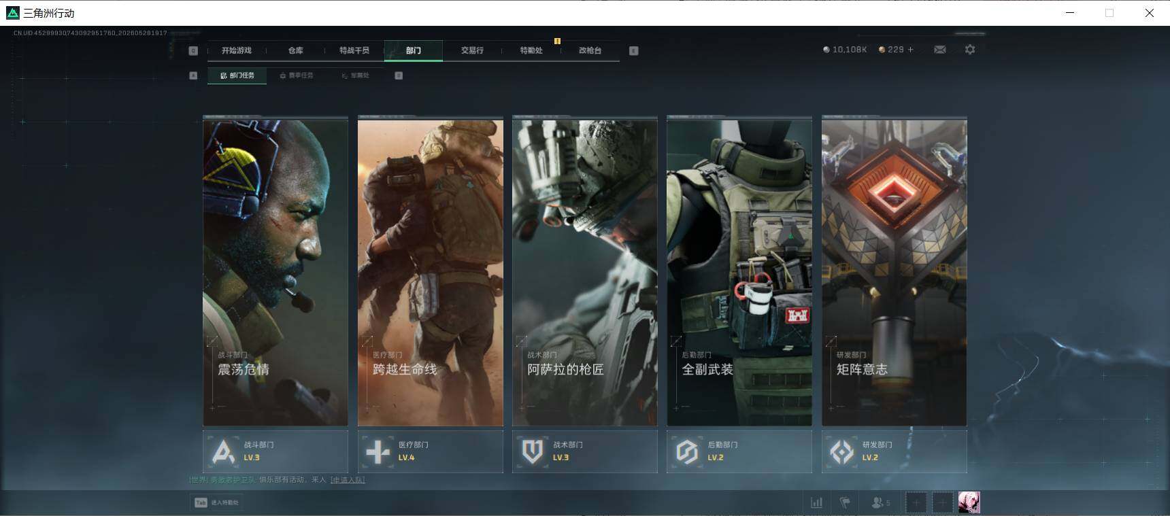Click the plus next to 229 currency
Viewport: 1170px width, 516px height.
(x=910, y=50)
